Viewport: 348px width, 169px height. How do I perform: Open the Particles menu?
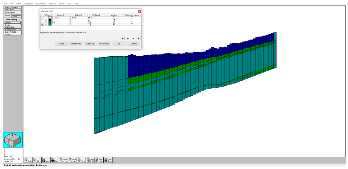tap(53, 4)
